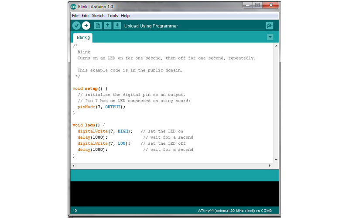
Task: Click the comment line 'This example code is in the public domain.'
Action: [130, 70]
